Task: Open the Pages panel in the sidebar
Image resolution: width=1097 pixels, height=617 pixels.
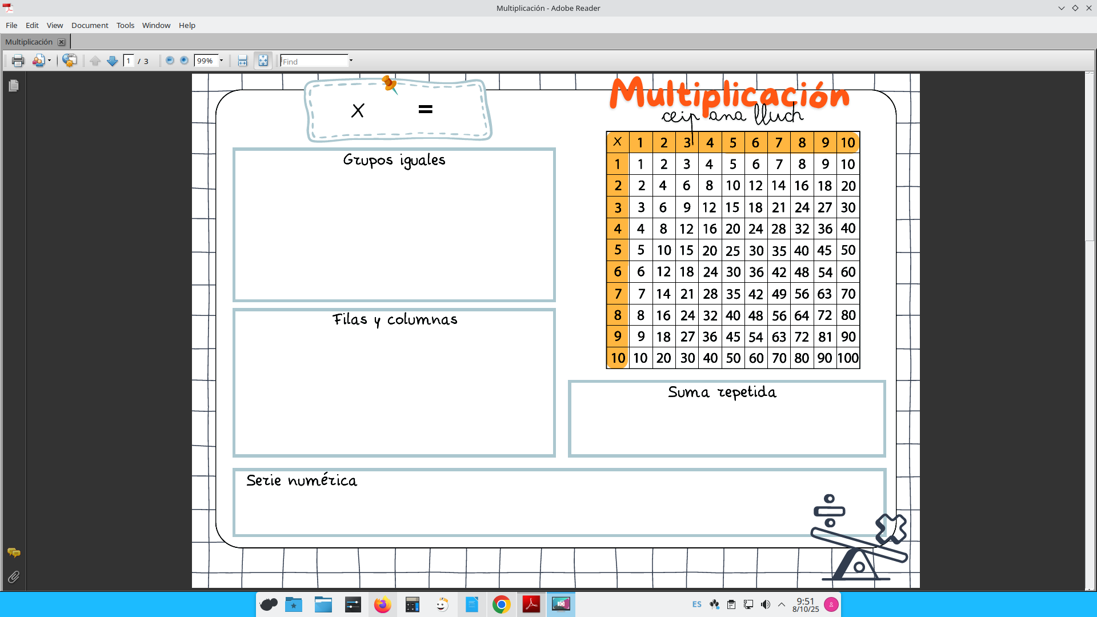Action: (14, 86)
